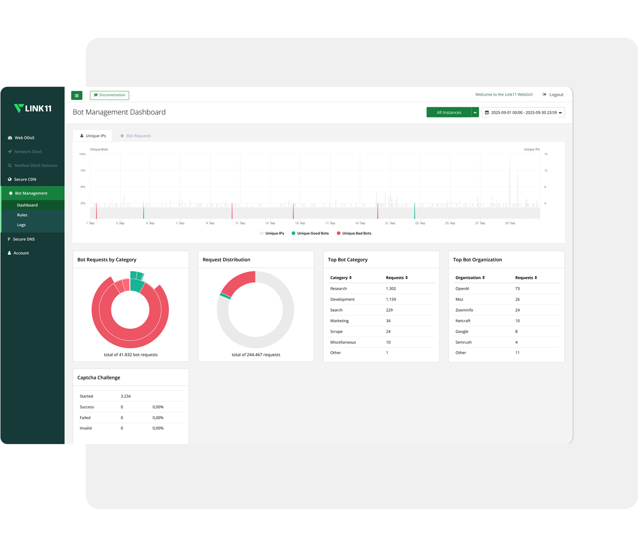Open the date range picker
638x547 pixels.
click(523, 113)
